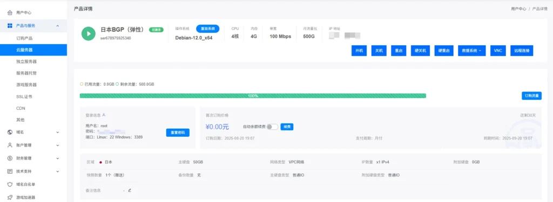
Task: Click the 财务管理 coin icon
Action: coord(10,158)
